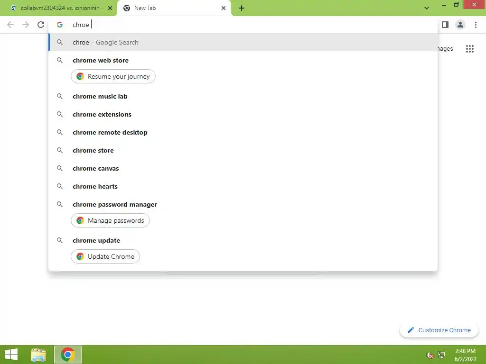Click the muted speaker tray icon
486x364 pixels.
click(x=430, y=355)
